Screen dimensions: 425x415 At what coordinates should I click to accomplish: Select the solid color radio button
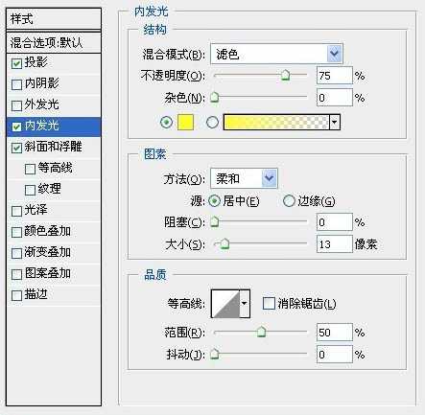(166, 122)
